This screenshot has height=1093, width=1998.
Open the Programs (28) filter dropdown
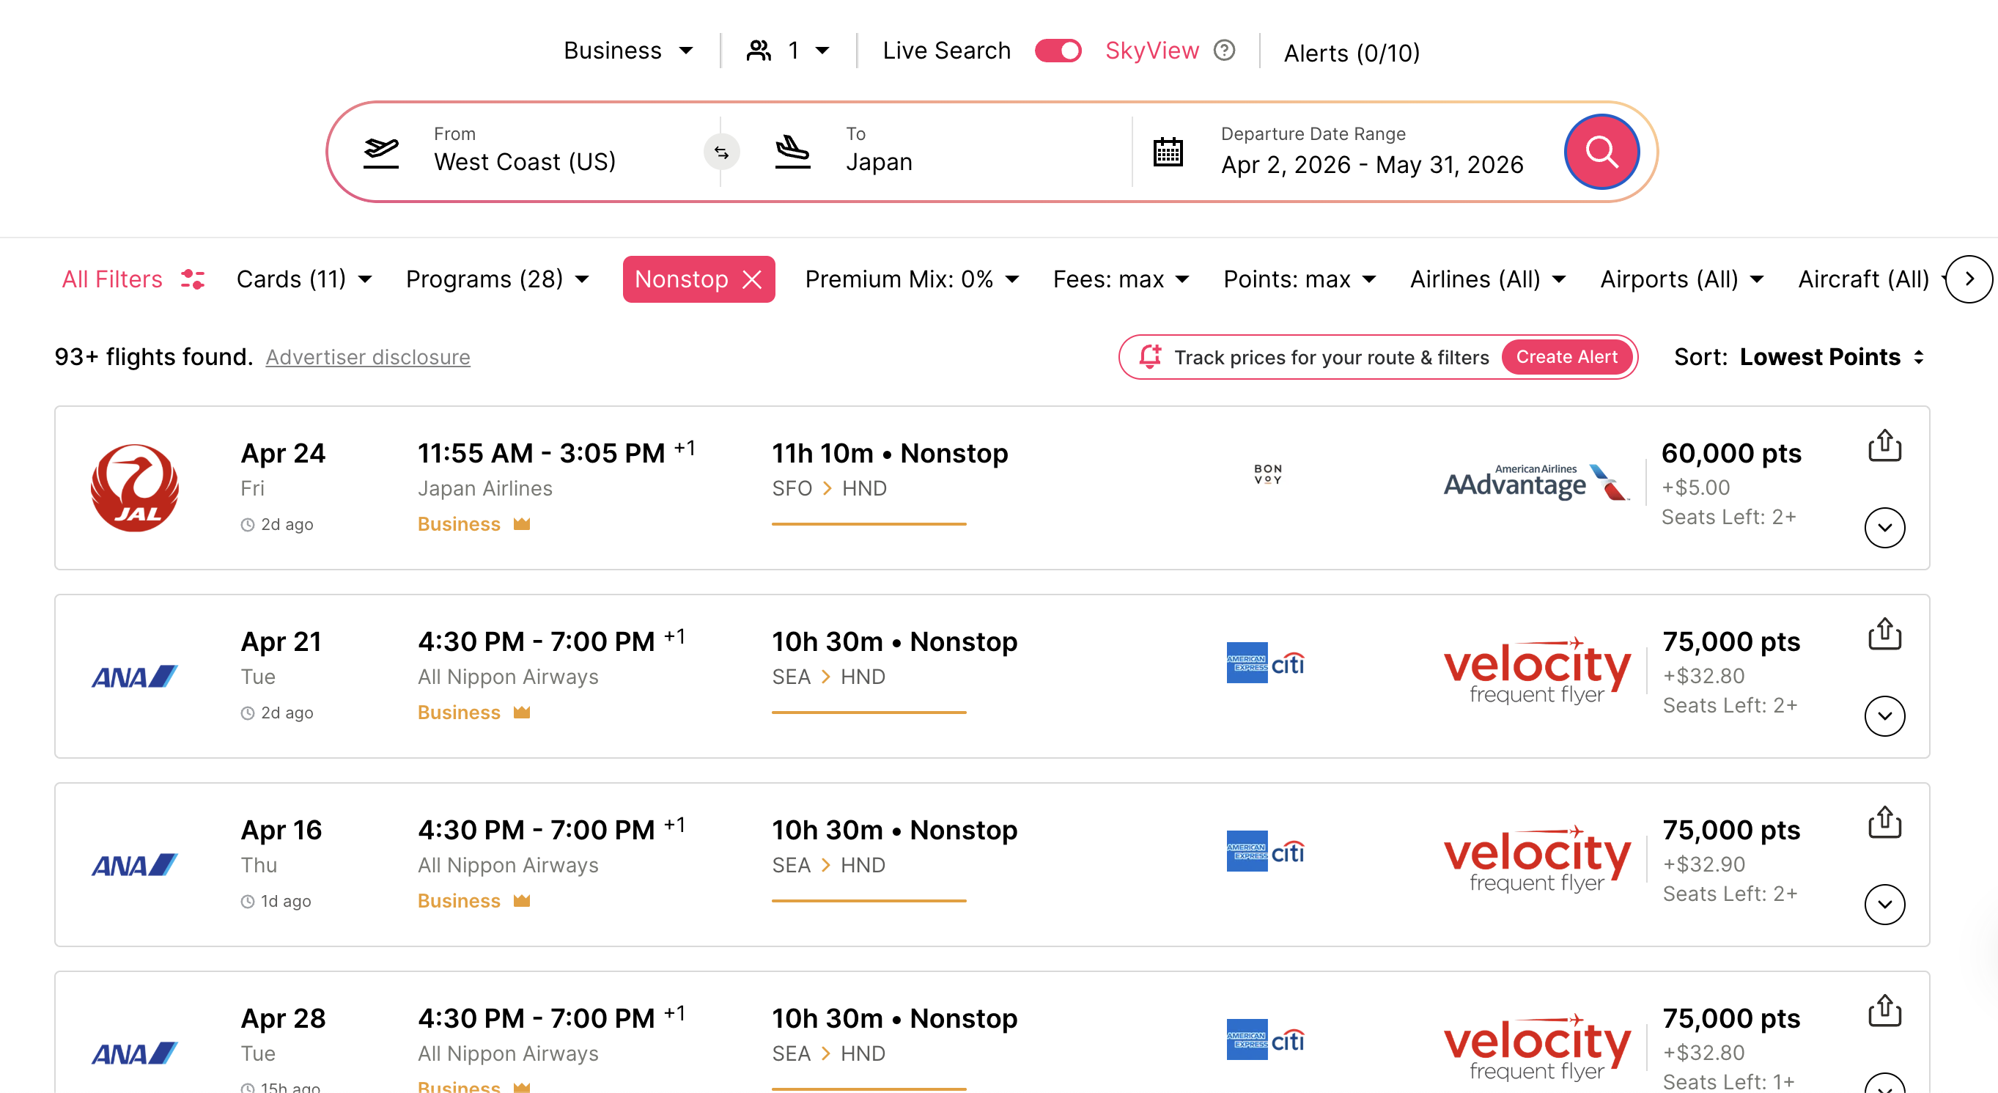tap(498, 279)
